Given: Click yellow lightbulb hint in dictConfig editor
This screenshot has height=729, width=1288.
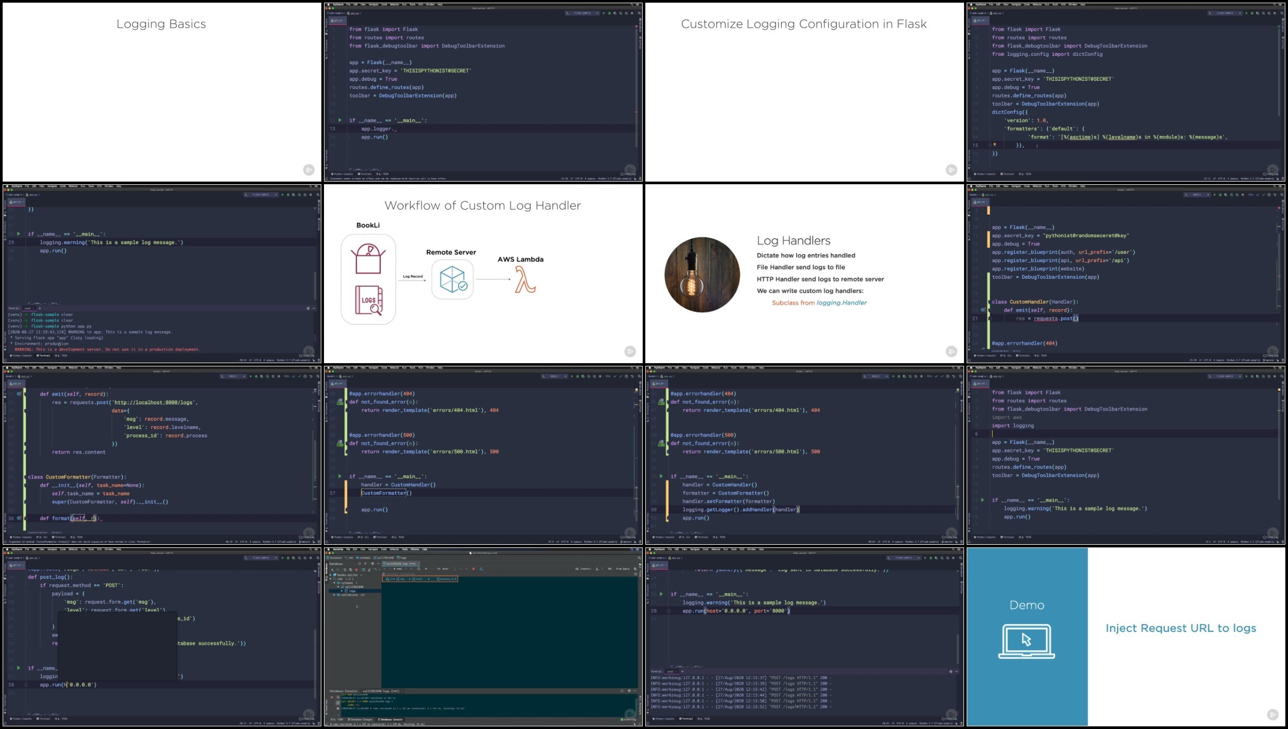Looking at the screenshot, I should pos(994,145).
